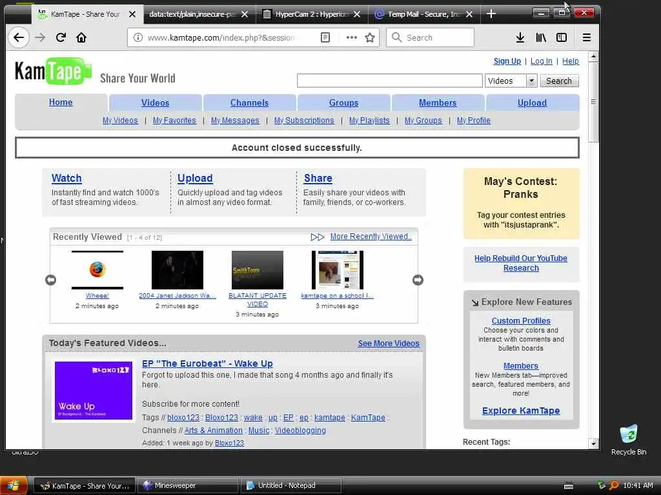Open the 2004 Janet Jackson video thumbnail
This screenshot has width=661, height=495.
coord(178,270)
